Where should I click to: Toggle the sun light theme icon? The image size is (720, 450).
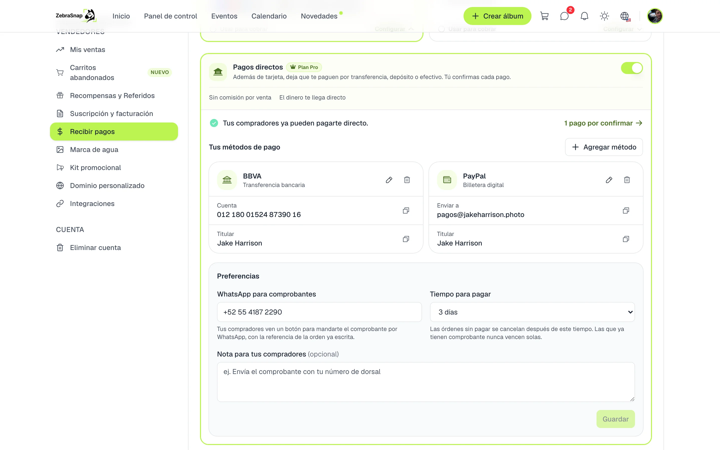pos(604,16)
